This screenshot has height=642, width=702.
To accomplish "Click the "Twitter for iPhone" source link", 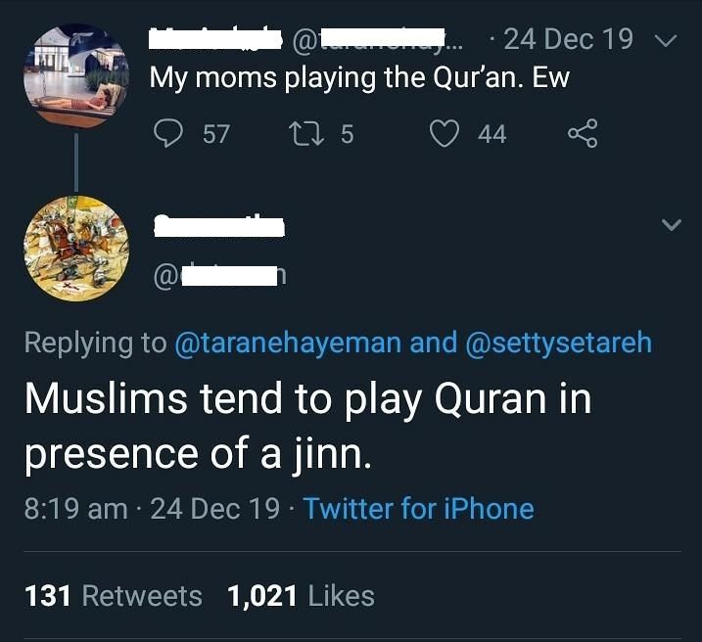I will coord(418,509).
